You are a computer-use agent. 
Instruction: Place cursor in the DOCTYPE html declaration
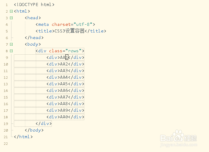[x=34, y=5]
